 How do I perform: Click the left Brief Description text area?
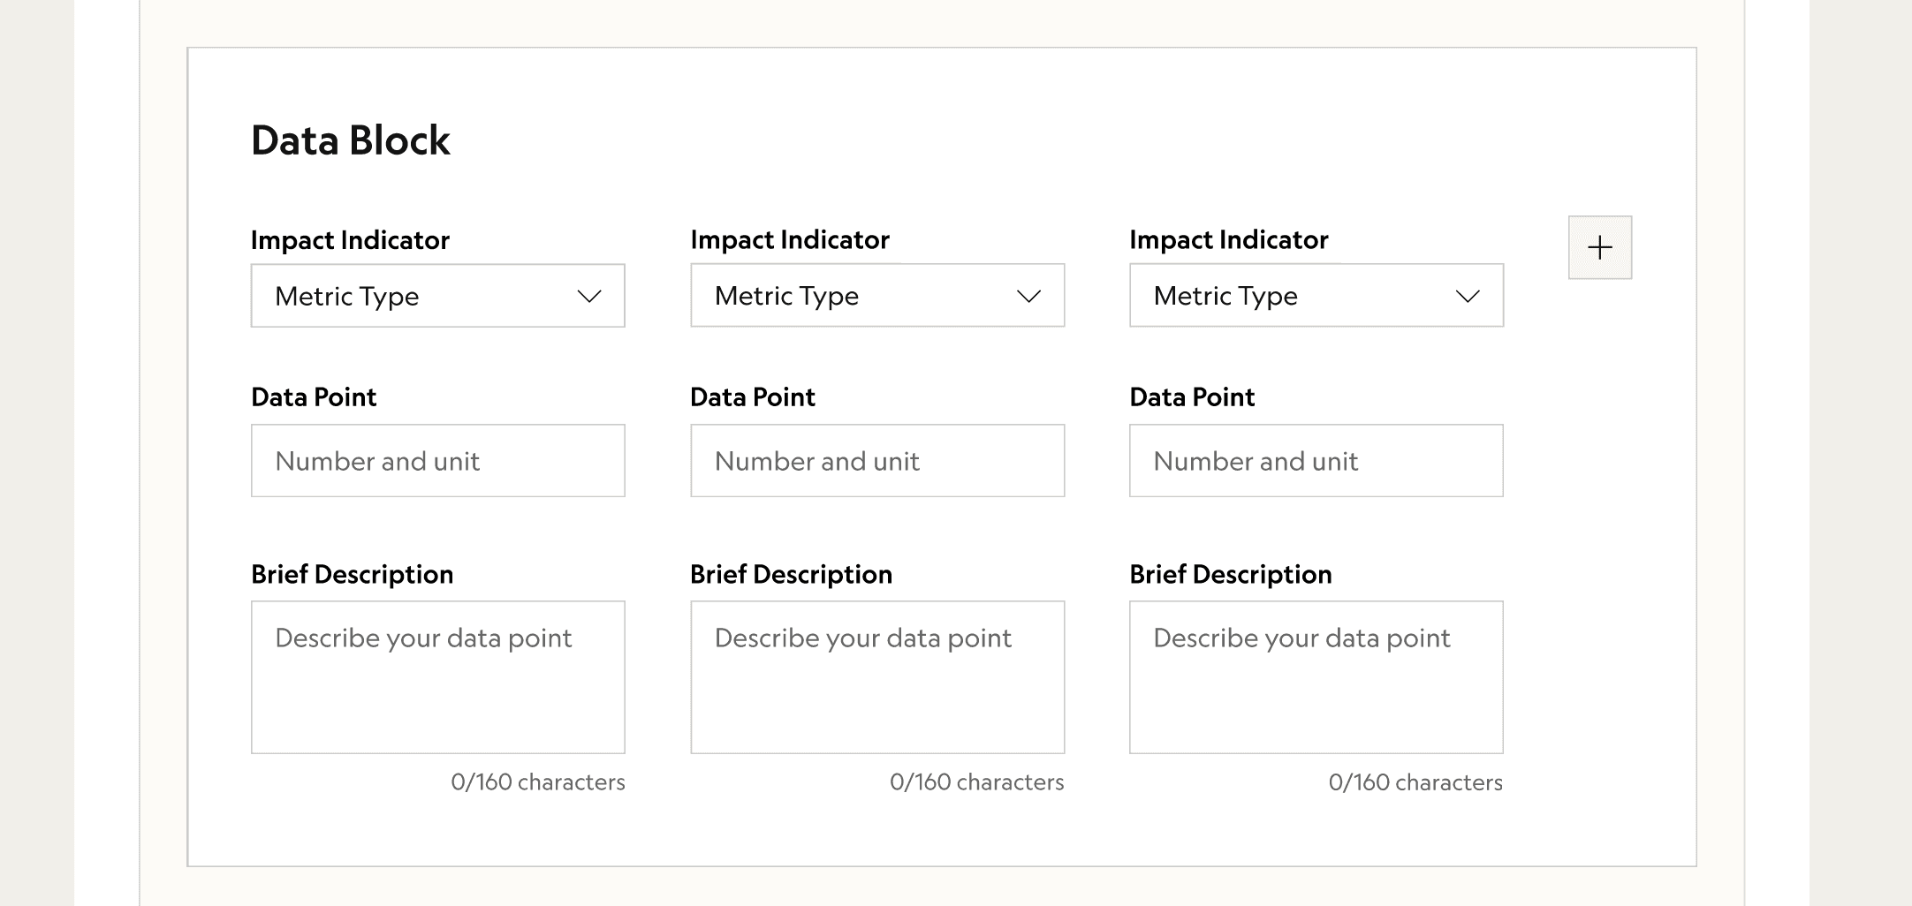(x=437, y=677)
